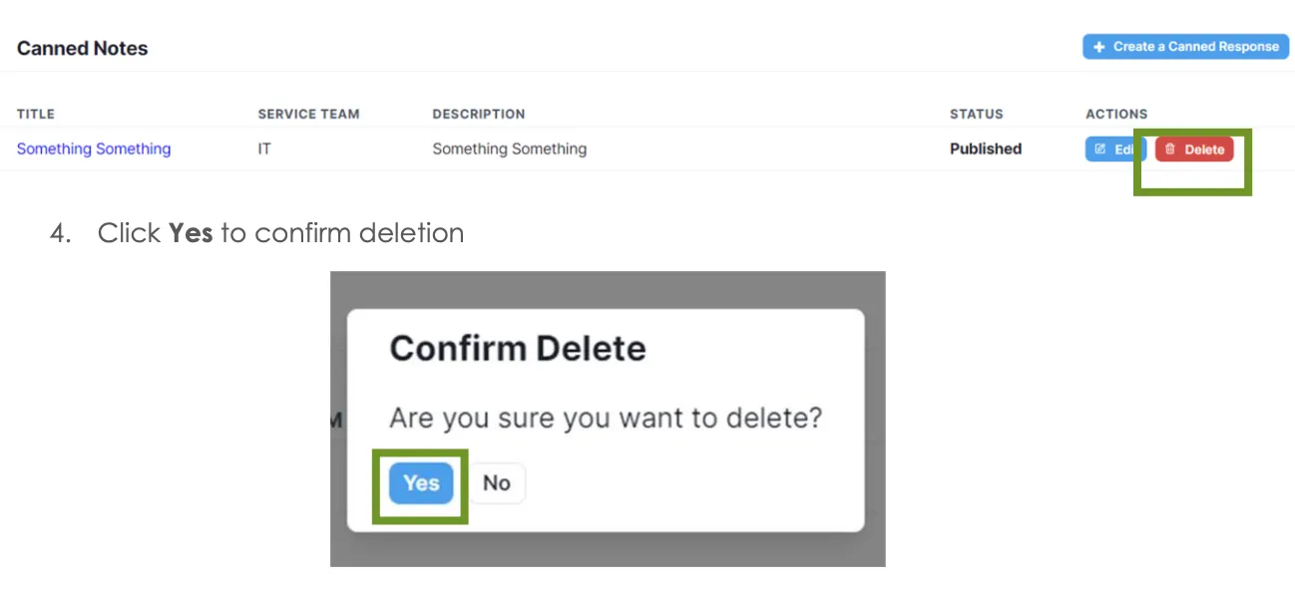Delete the Something Something canned note
The width and height of the screenshot is (1295, 590).
coord(1194,149)
